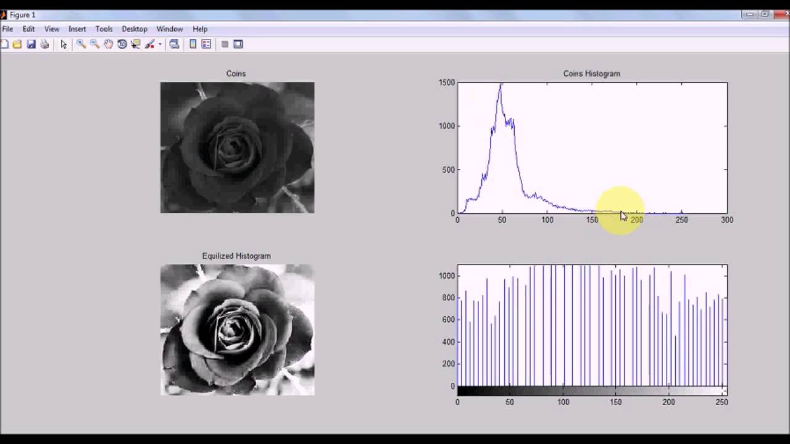
Task: Create a new figure with toolbar icon
Action: click(4, 44)
